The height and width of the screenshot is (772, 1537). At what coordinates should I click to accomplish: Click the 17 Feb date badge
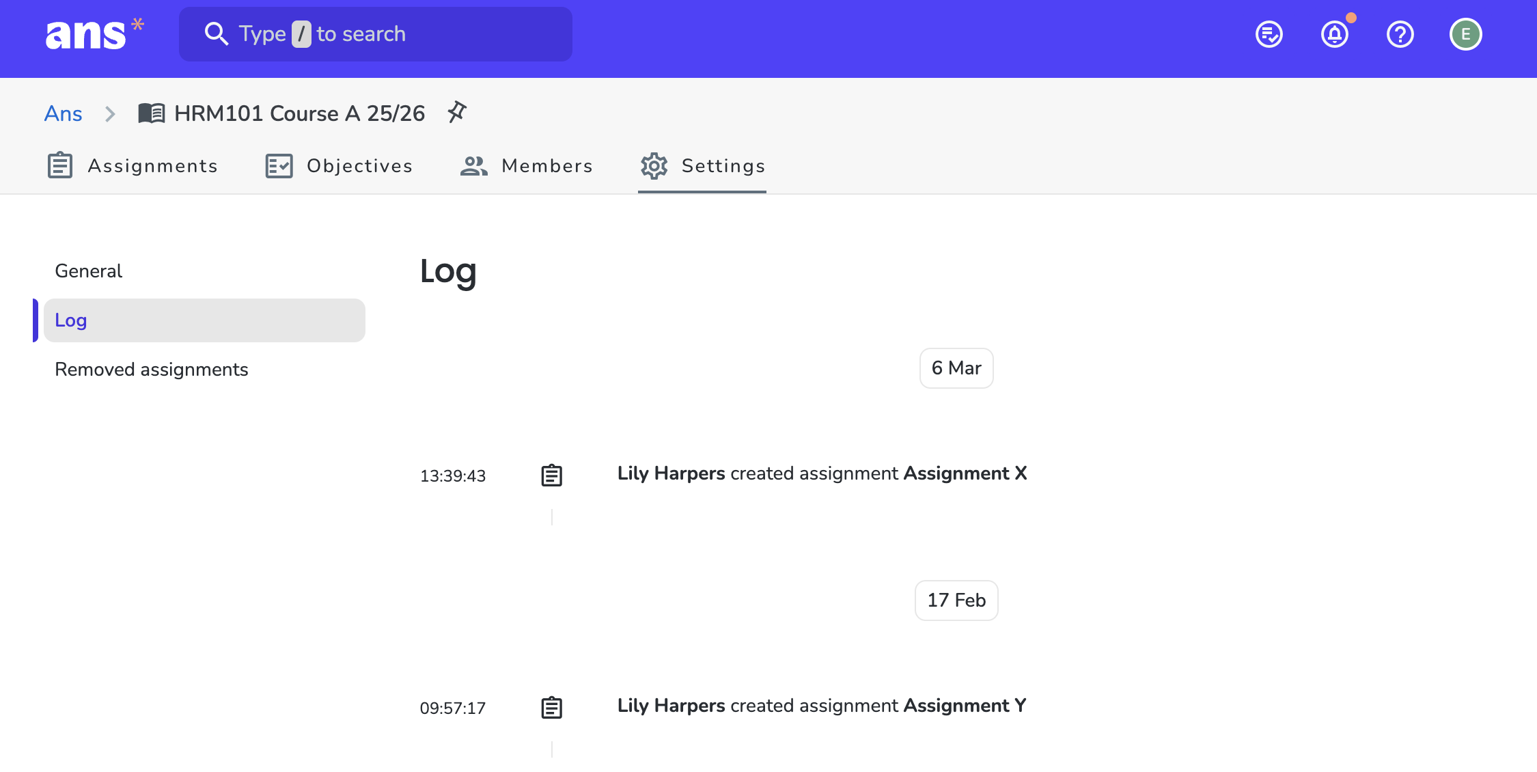(x=956, y=601)
